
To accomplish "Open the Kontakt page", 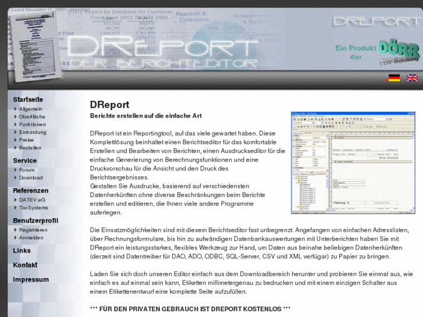I will tap(25, 265).
